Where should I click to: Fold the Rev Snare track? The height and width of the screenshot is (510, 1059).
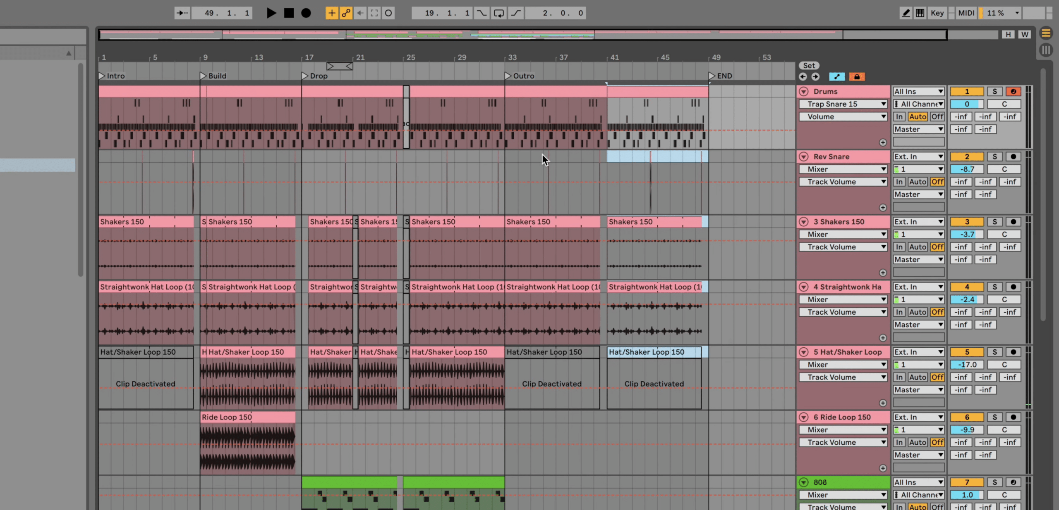click(804, 157)
